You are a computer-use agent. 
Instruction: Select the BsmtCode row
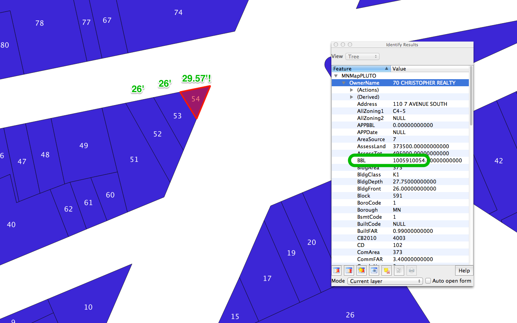400,217
